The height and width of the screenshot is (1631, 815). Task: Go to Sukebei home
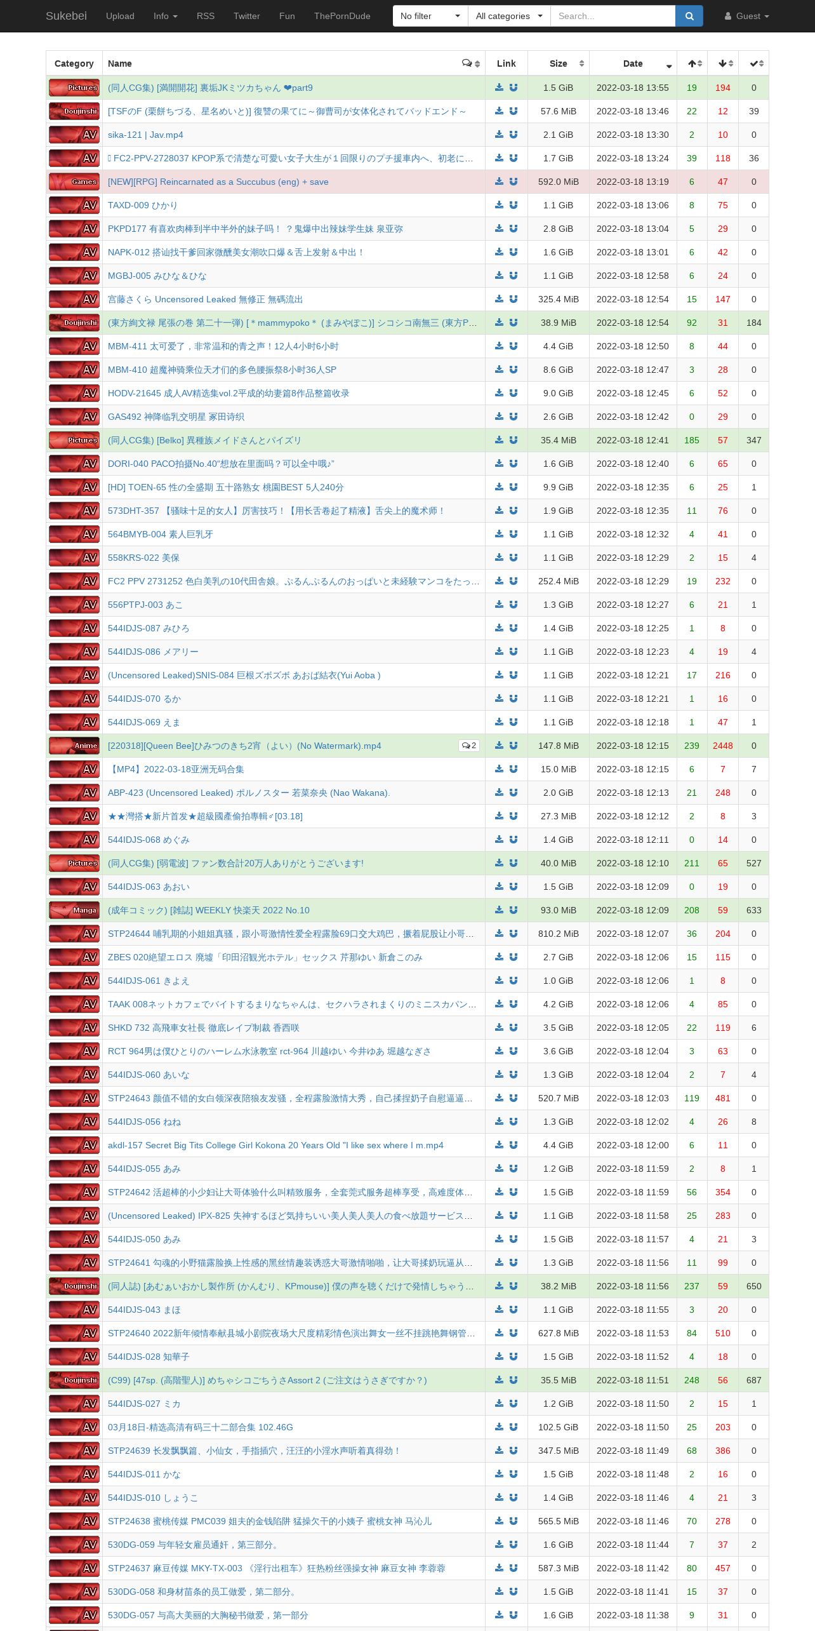click(66, 16)
